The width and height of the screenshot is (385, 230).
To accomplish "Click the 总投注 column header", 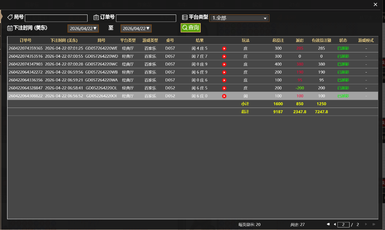I will [278, 40].
